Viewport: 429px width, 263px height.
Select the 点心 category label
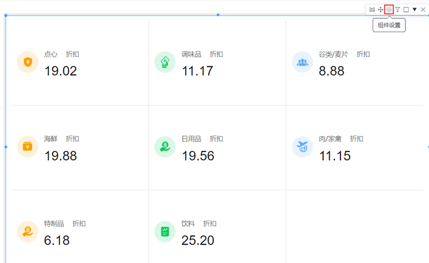[x=50, y=54]
